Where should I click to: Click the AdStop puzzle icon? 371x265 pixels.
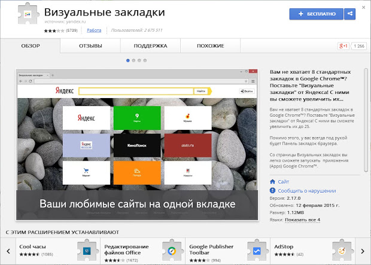pyautogui.click(x=342, y=251)
